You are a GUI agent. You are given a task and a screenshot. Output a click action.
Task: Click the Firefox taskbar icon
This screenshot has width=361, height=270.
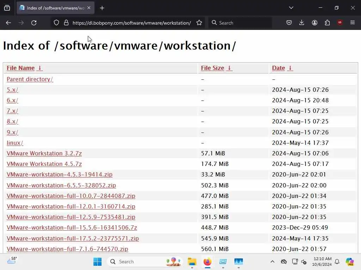pos(207,262)
